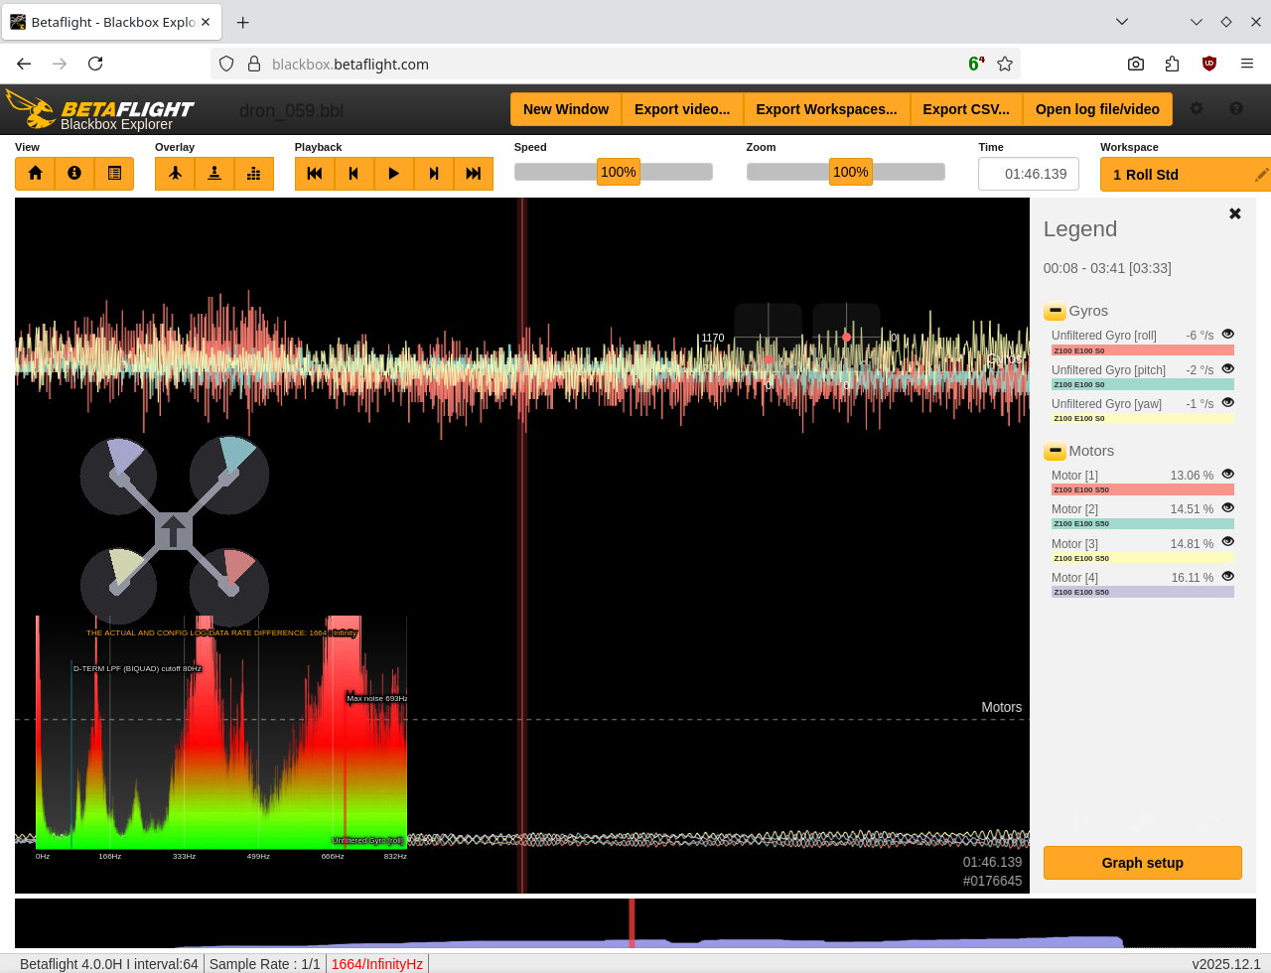
Task: Click the Time field showing 01:46.139
Action: coord(1029,174)
